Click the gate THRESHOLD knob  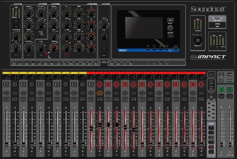pyautogui.click(x=29, y=47)
